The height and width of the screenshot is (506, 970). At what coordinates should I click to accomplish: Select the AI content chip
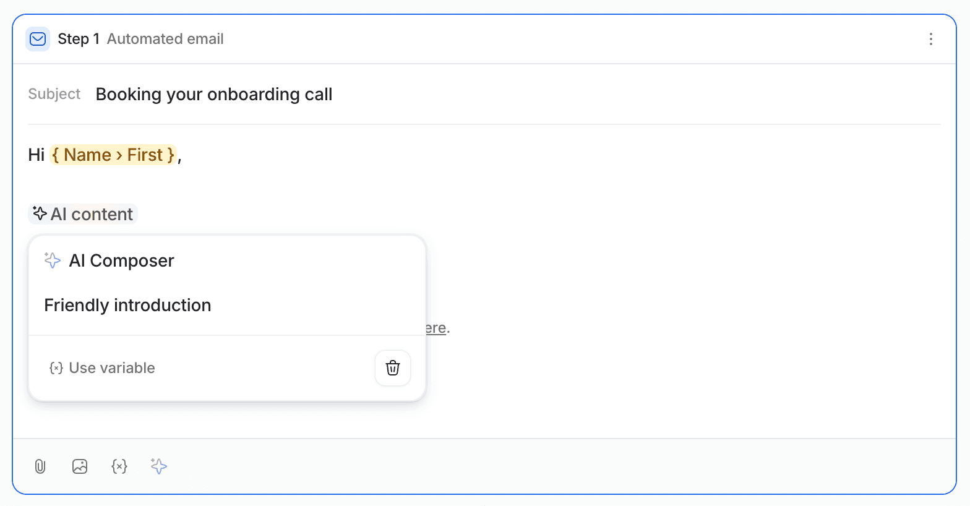point(83,213)
